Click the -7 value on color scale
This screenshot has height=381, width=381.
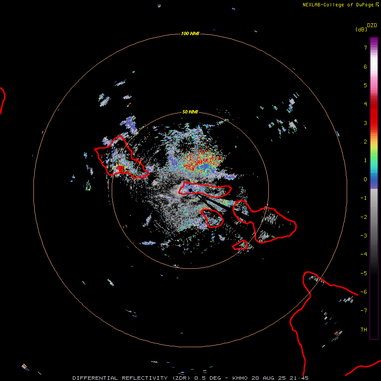pos(364,311)
